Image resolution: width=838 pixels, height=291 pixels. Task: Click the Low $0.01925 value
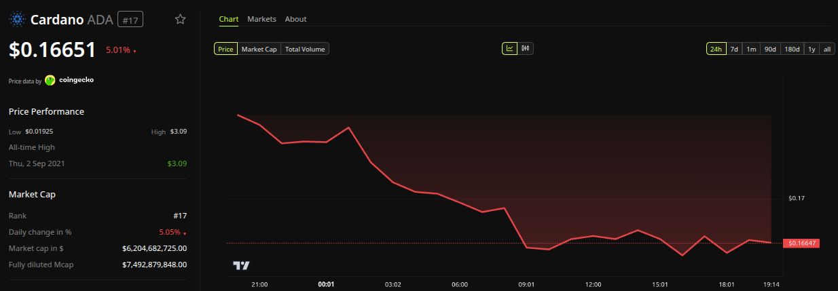[x=39, y=132]
